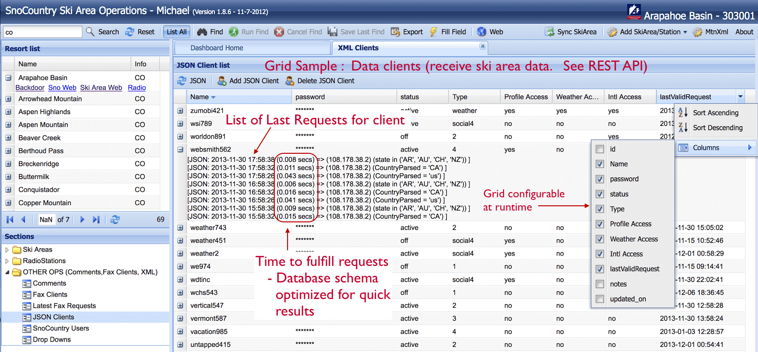Click the Export toolbar icon

[x=395, y=32]
